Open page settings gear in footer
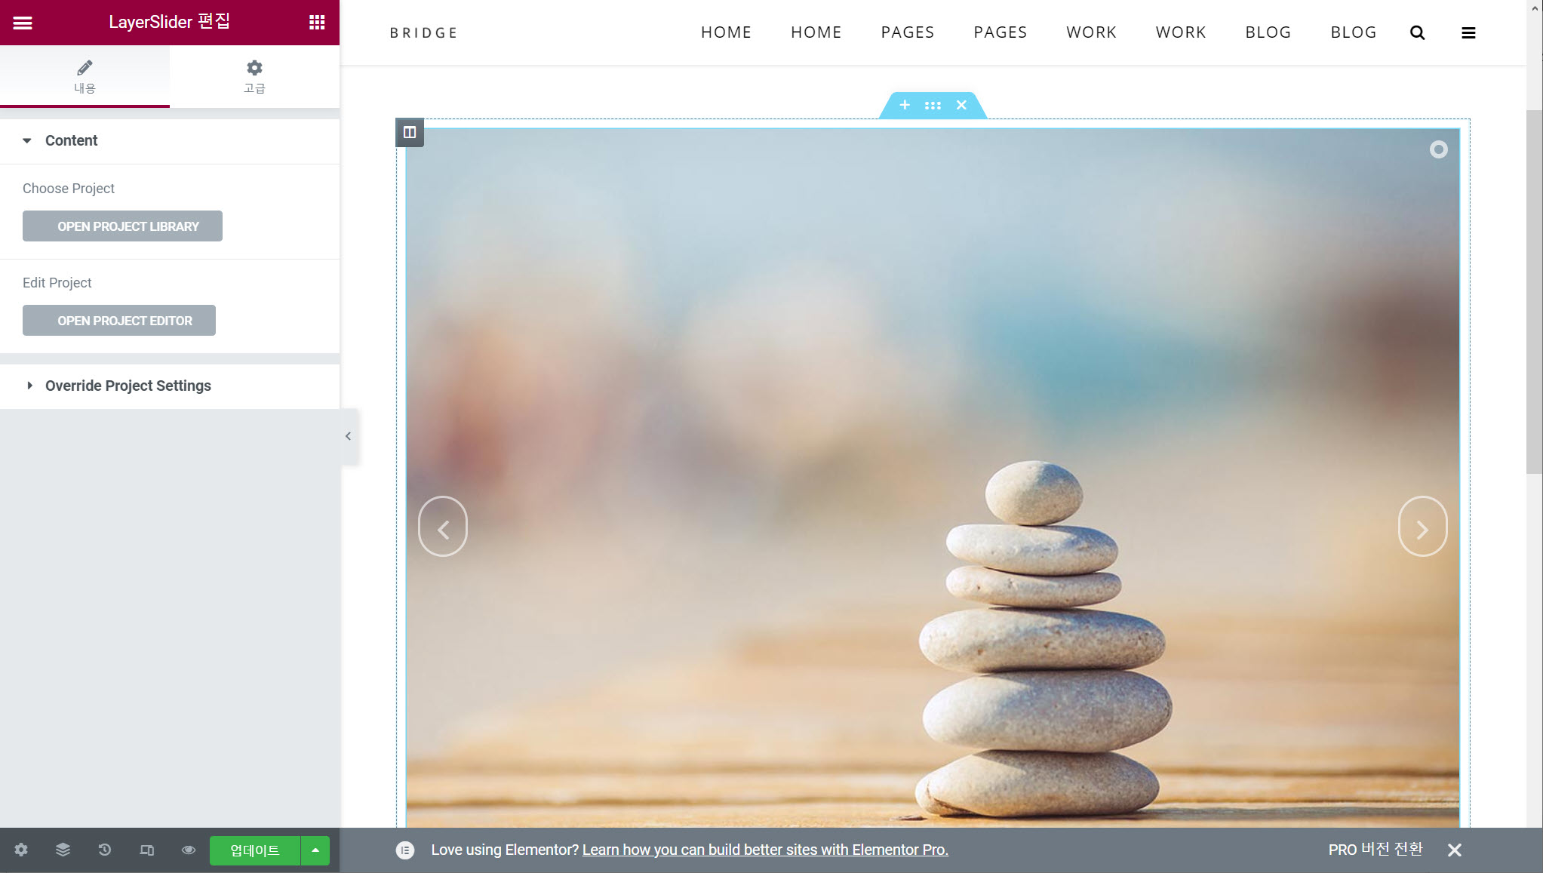This screenshot has width=1543, height=873. tap(21, 850)
